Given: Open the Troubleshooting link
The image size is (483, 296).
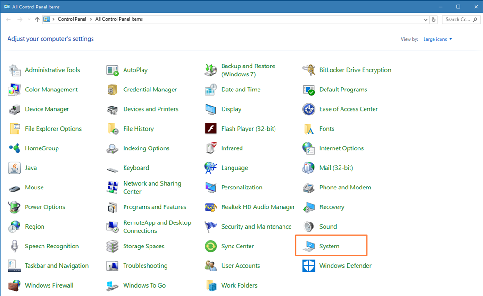Looking at the screenshot, I should tap(145, 266).
